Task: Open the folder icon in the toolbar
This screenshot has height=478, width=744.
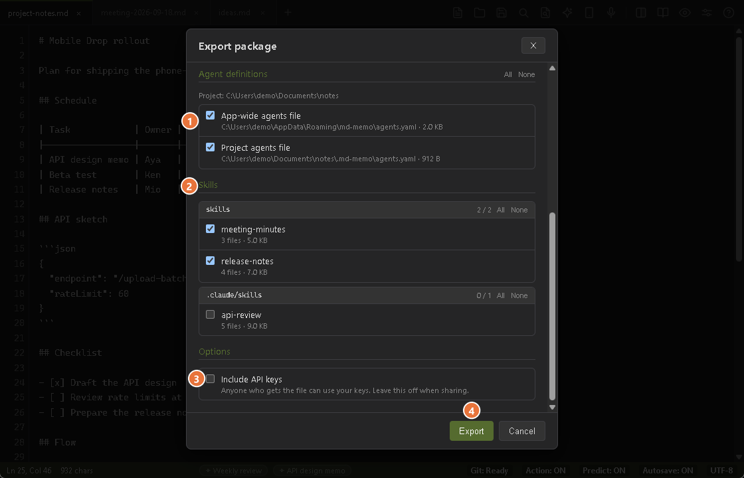Action: coord(480,13)
